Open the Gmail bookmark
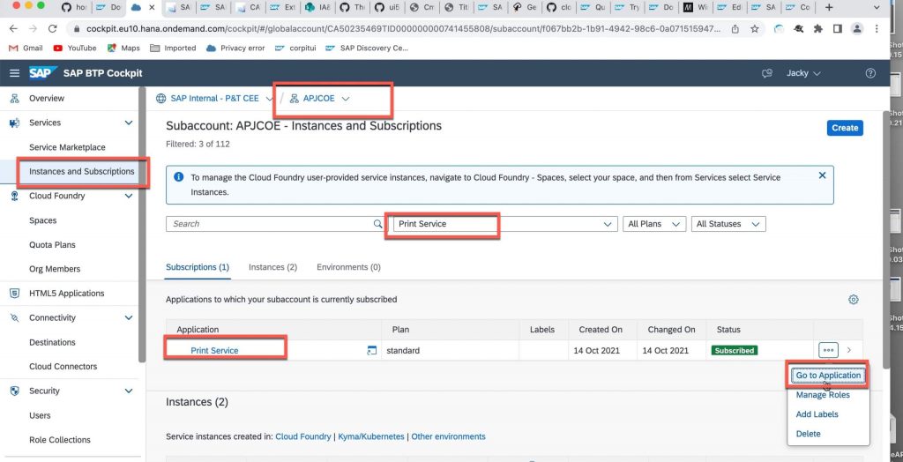 point(26,48)
